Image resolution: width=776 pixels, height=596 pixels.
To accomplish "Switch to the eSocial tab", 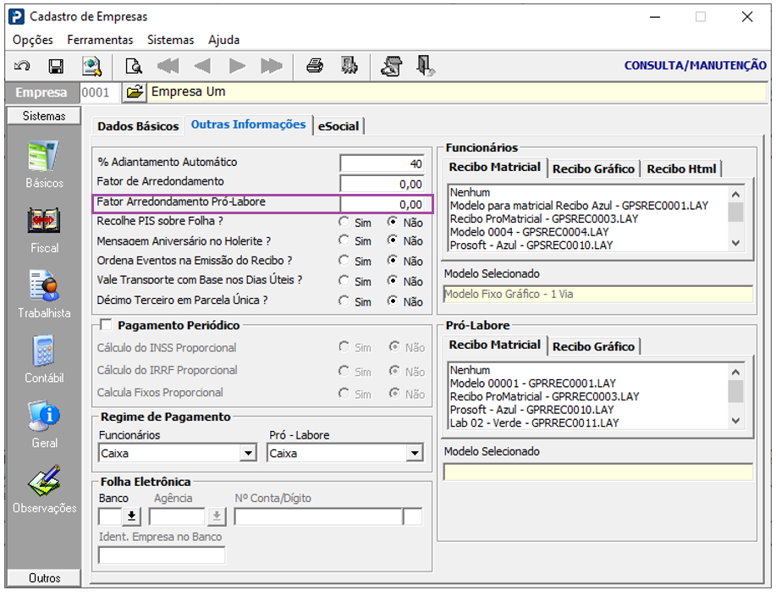I will coord(338,126).
